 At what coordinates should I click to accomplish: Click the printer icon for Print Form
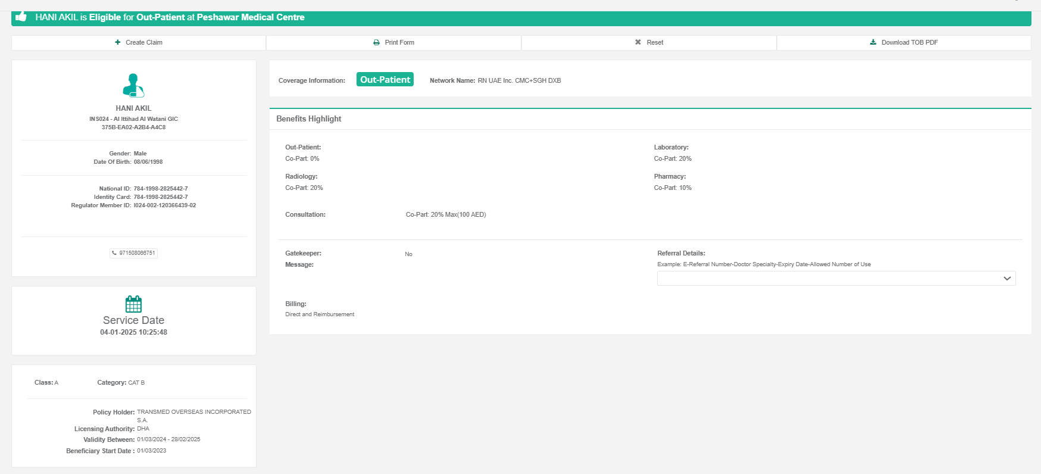pyautogui.click(x=376, y=42)
